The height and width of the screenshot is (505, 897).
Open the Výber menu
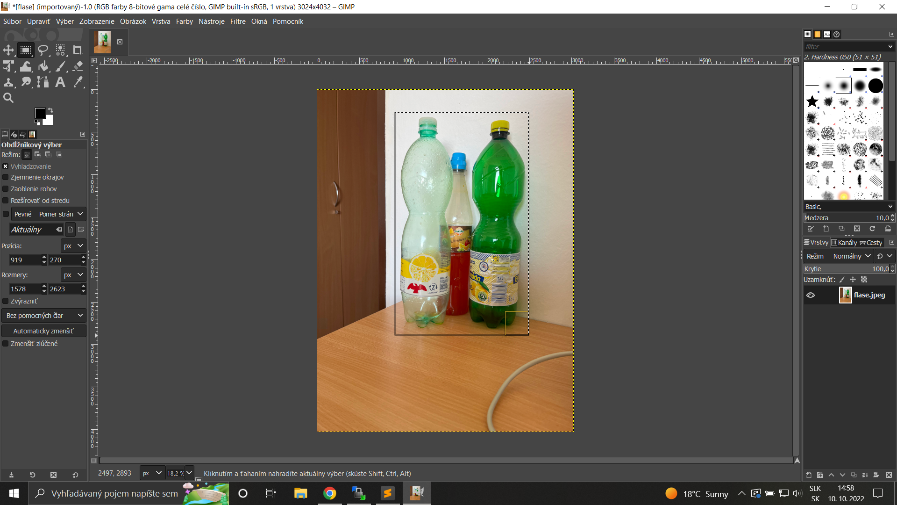click(x=65, y=22)
